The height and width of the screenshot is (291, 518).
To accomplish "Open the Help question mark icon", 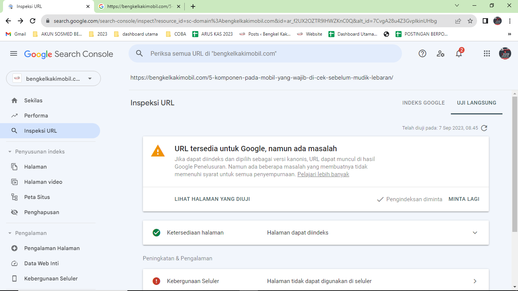I will point(422,54).
